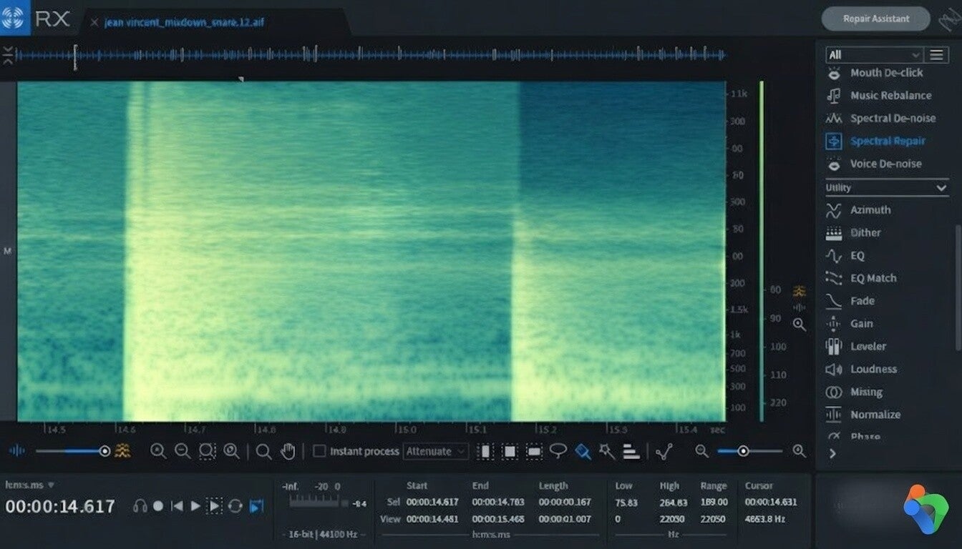962x549 pixels.
Task: Collapse the Utility section
Action: (x=941, y=188)
